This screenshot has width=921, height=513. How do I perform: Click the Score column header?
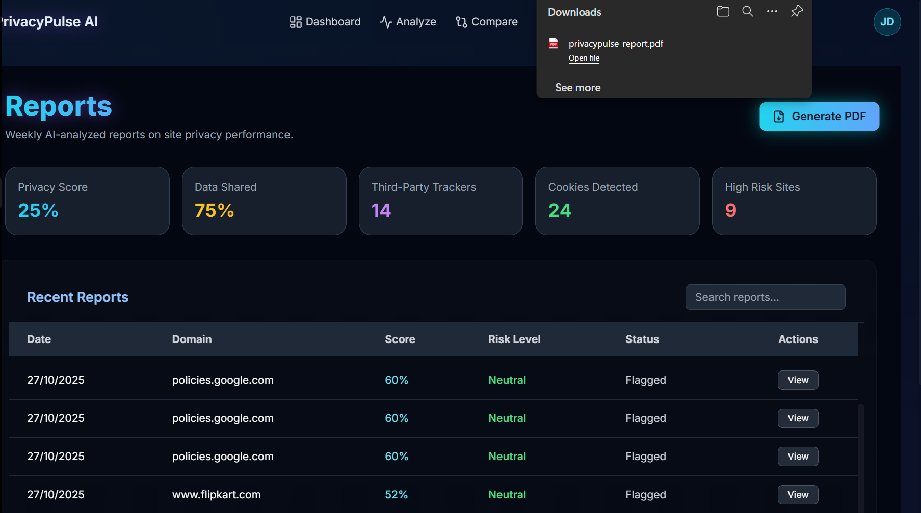tap(400, 339)
